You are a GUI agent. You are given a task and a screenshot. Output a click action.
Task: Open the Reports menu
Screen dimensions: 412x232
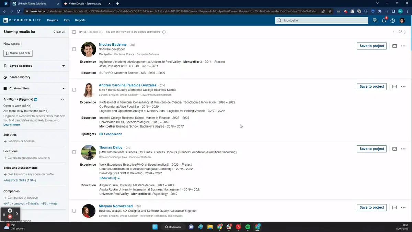click(80, 20)
